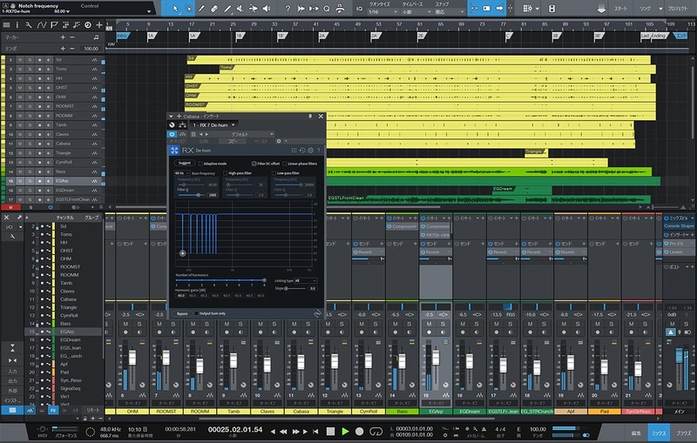Viewport: 697px width, 443px height.
Task: Pin the Cabasa insert plugin window
Action: pyautogui.click(x=310, y=116)
